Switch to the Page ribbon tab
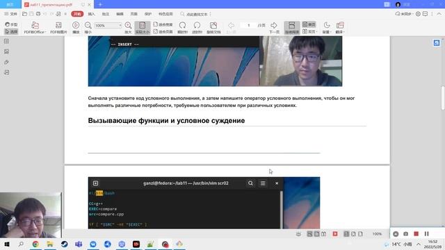This screenshot has width=445, height=250. coord(134,14)
